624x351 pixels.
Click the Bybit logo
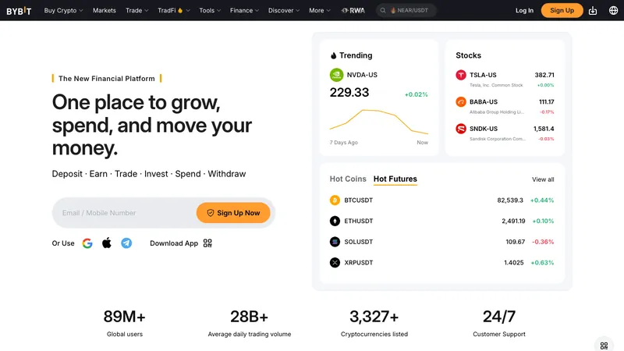tap(19, 11)
